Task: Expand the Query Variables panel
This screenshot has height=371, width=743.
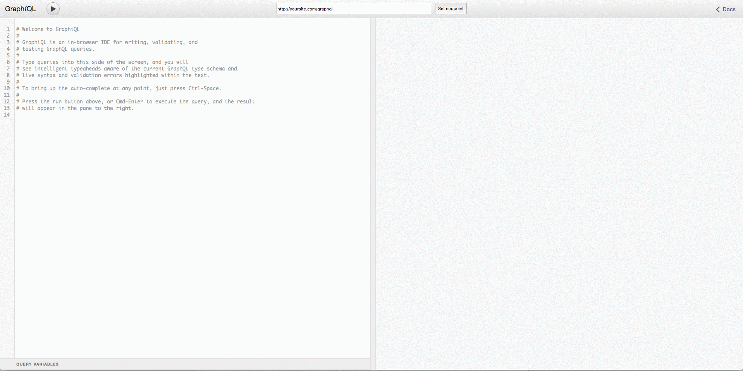Action: [x=38, y=364]
